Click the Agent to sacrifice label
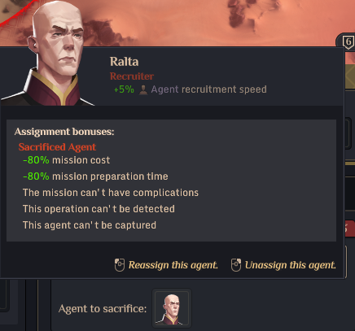Screen dimensions: 355x331 (103, 309)
